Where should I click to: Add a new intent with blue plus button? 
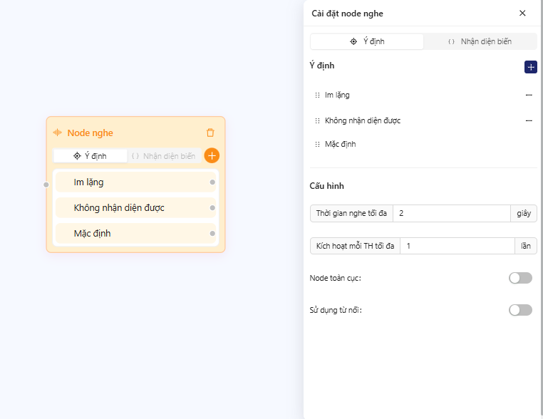[531, 67]
